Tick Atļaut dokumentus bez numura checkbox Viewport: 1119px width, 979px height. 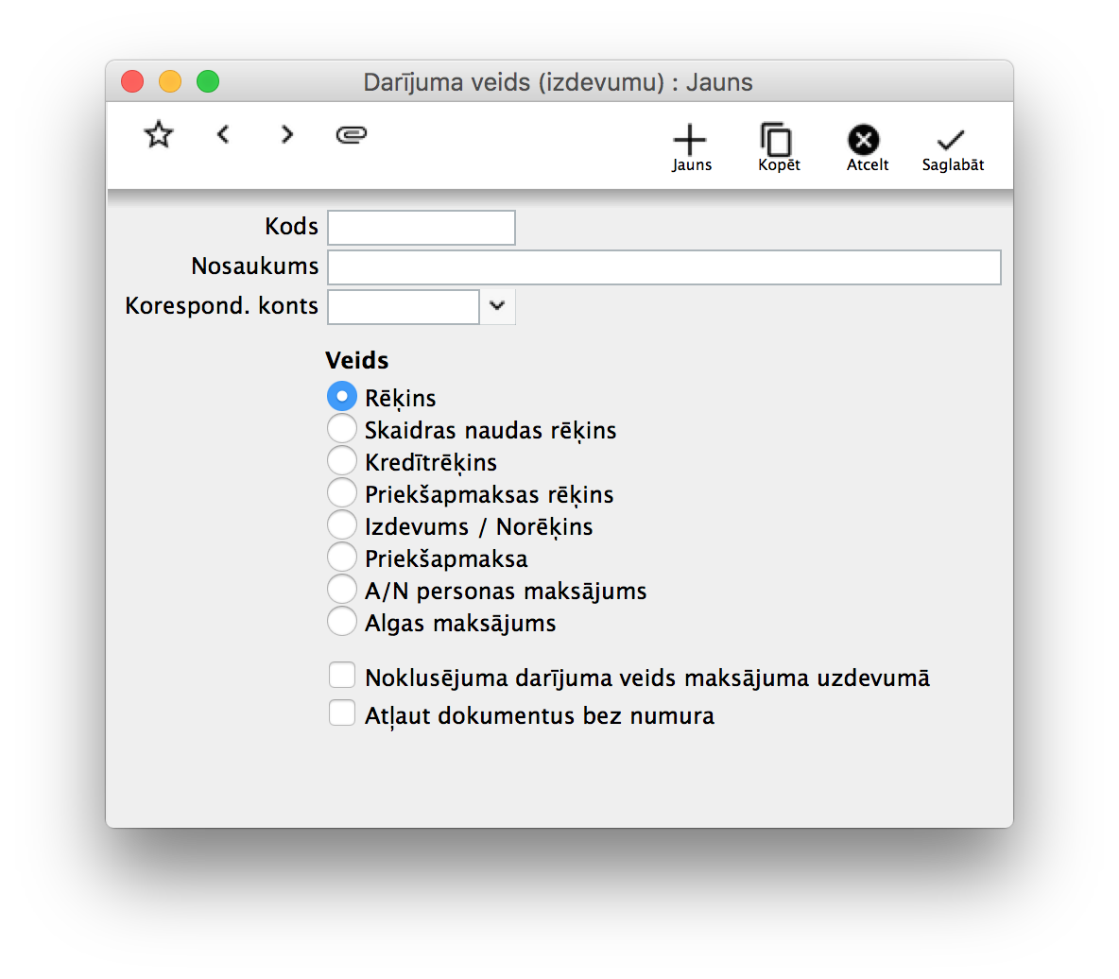341,713
